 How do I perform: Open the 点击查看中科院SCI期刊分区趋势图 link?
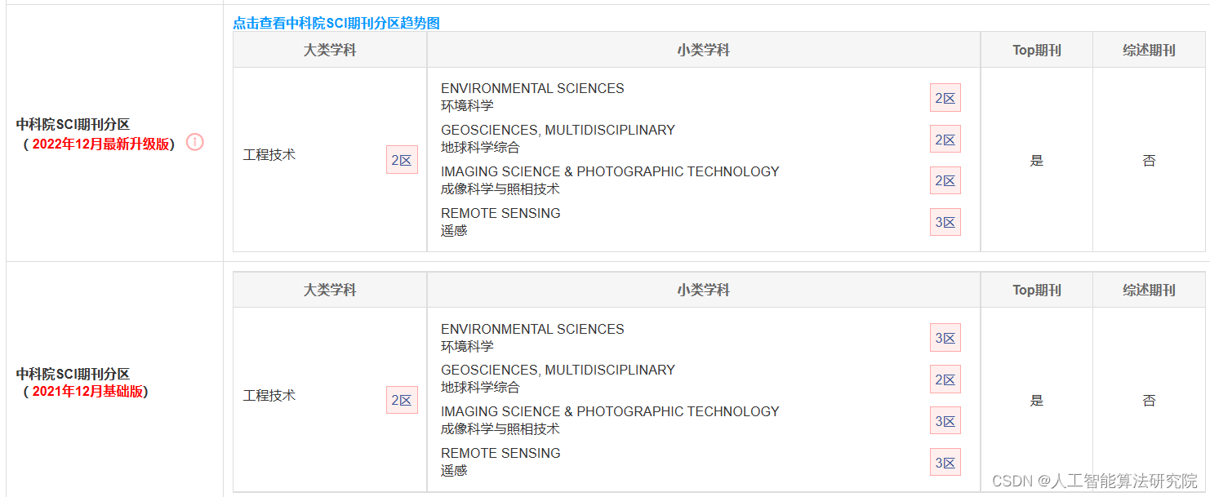click(336, 23)
